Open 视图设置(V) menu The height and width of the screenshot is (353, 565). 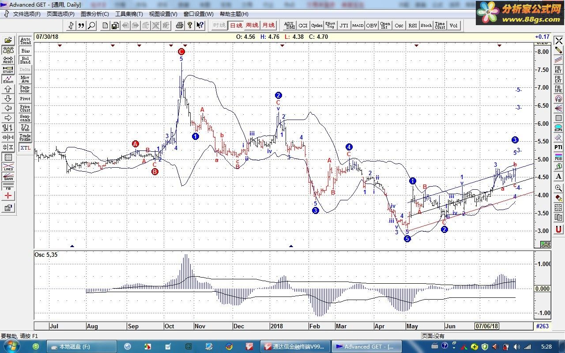(x=163, y=14)
